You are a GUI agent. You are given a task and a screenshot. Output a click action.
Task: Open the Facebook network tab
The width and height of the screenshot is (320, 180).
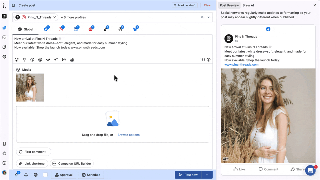tap(46, 29)
